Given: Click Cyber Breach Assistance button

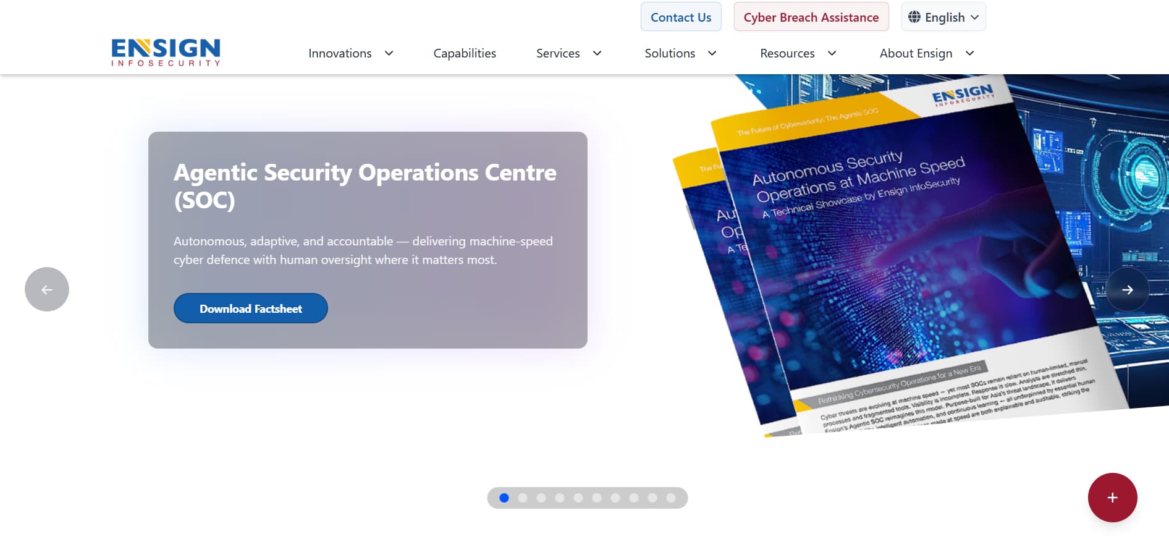Looking at the screenshot, I should pos(811,17).
